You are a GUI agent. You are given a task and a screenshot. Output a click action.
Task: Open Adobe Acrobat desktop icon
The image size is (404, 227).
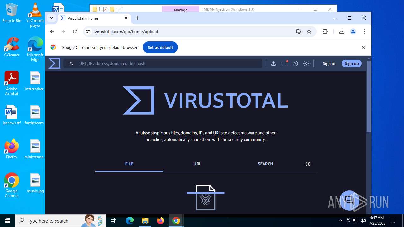[x=12, y=83]
